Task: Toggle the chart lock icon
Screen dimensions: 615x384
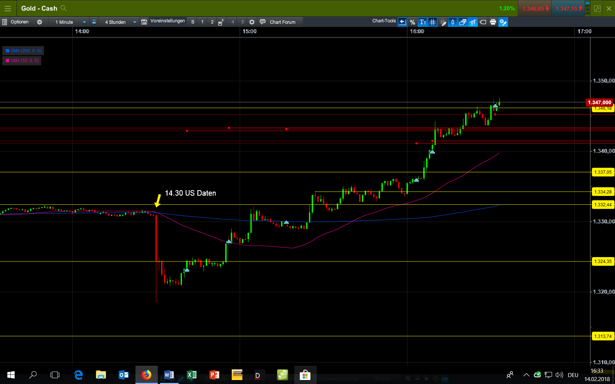Action: pyautogui.click(x=94, y=22)
